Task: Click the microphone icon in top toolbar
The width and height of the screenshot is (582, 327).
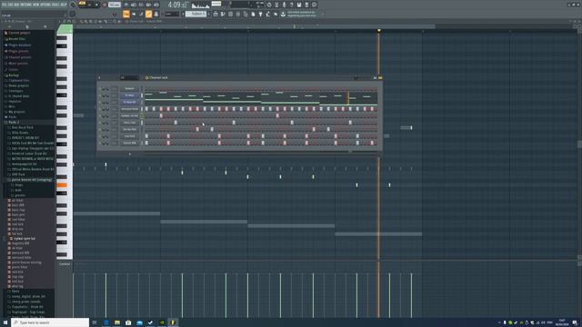Action: click(x=284, y=5)
